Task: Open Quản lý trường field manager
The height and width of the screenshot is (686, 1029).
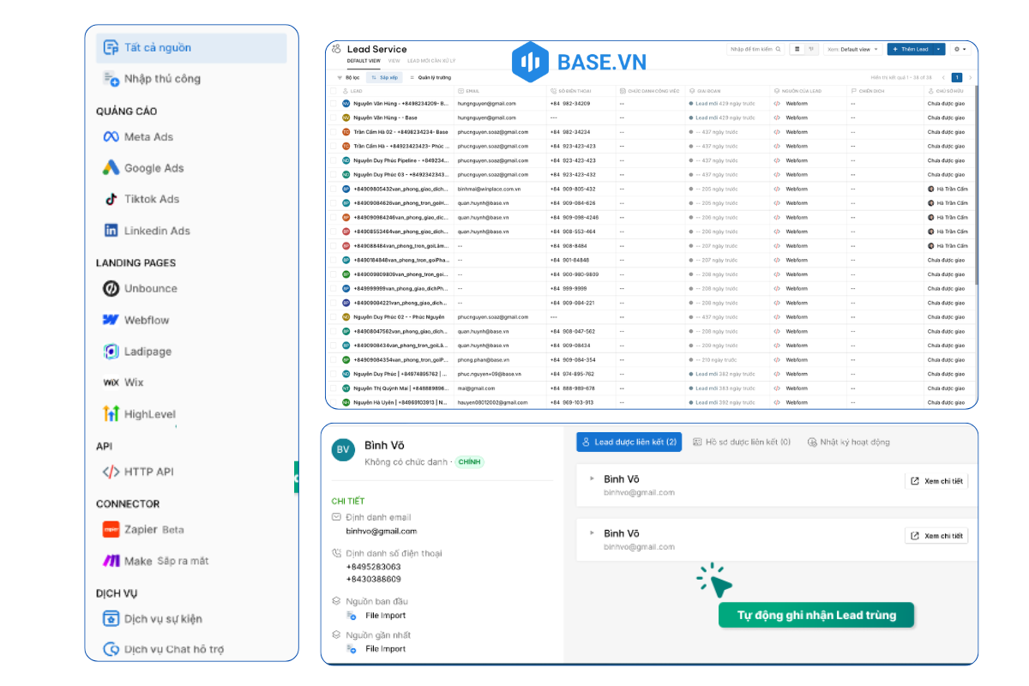Action: [430, 77]
